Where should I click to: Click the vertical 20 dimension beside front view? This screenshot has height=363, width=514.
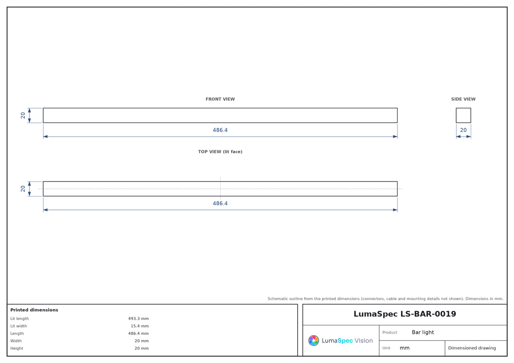[x=23, y=116]
